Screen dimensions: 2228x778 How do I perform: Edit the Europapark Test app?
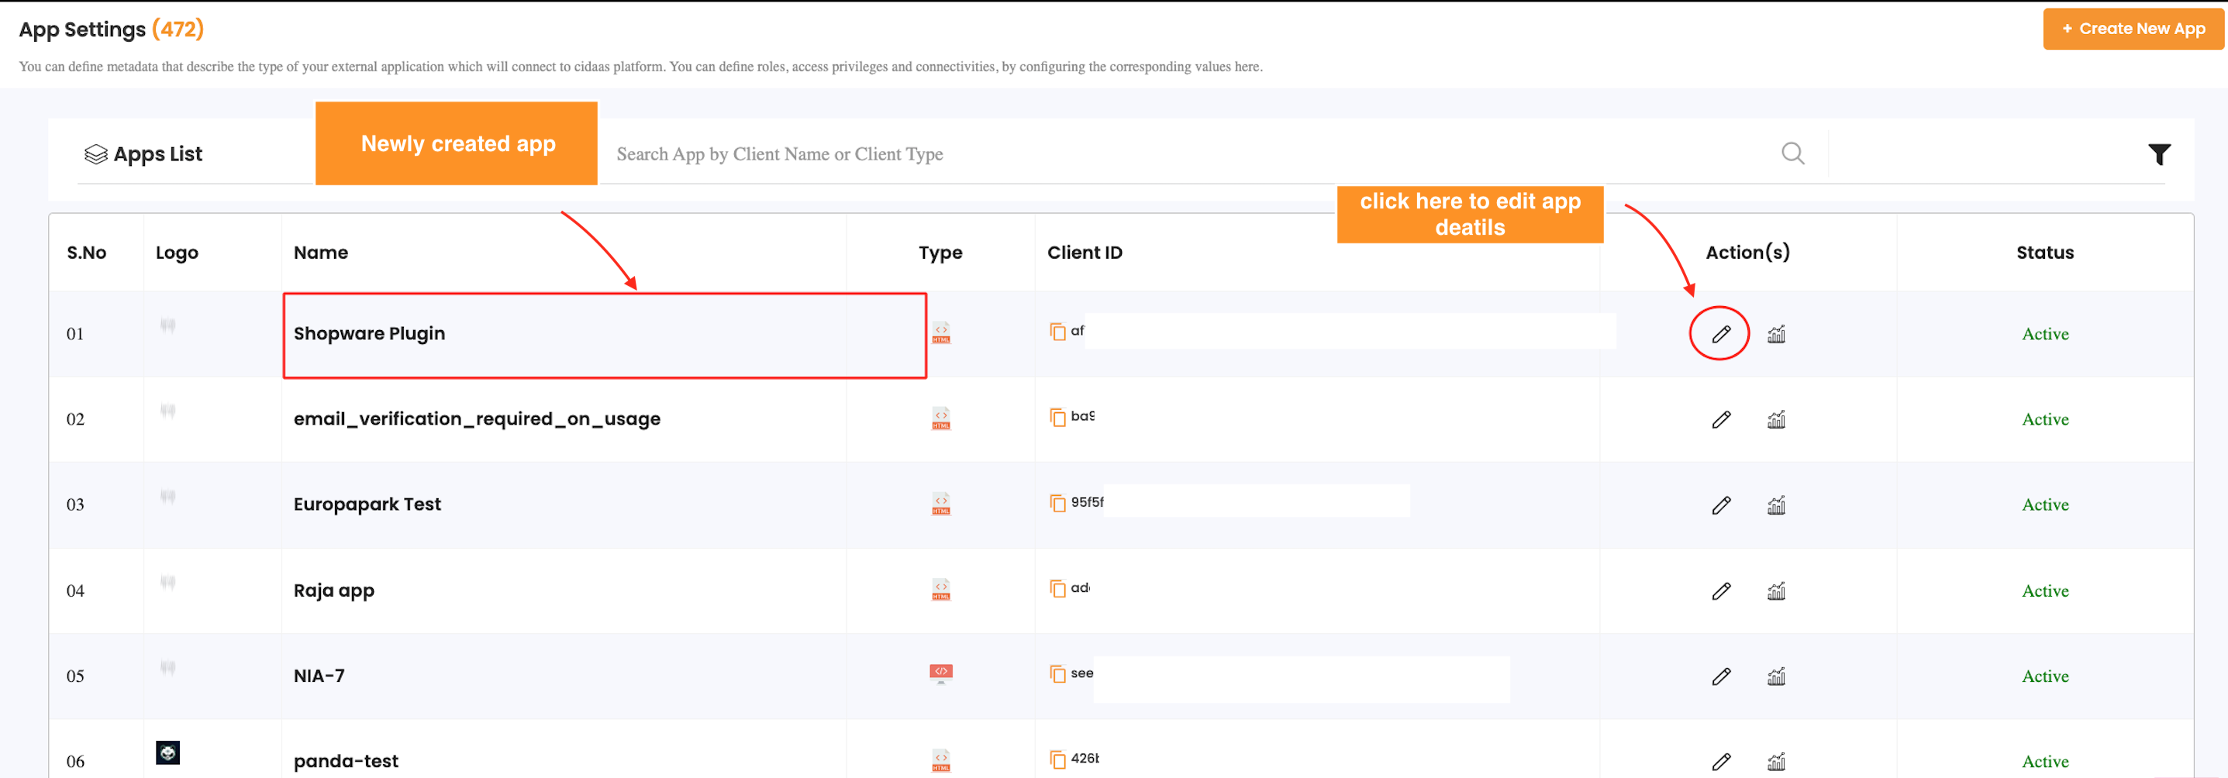pos(1720,504)
